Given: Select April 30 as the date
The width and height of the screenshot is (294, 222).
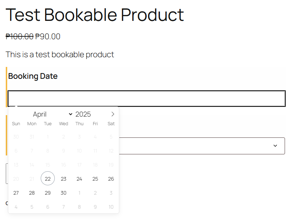Looking at the screenshot, I should [63, 193].
